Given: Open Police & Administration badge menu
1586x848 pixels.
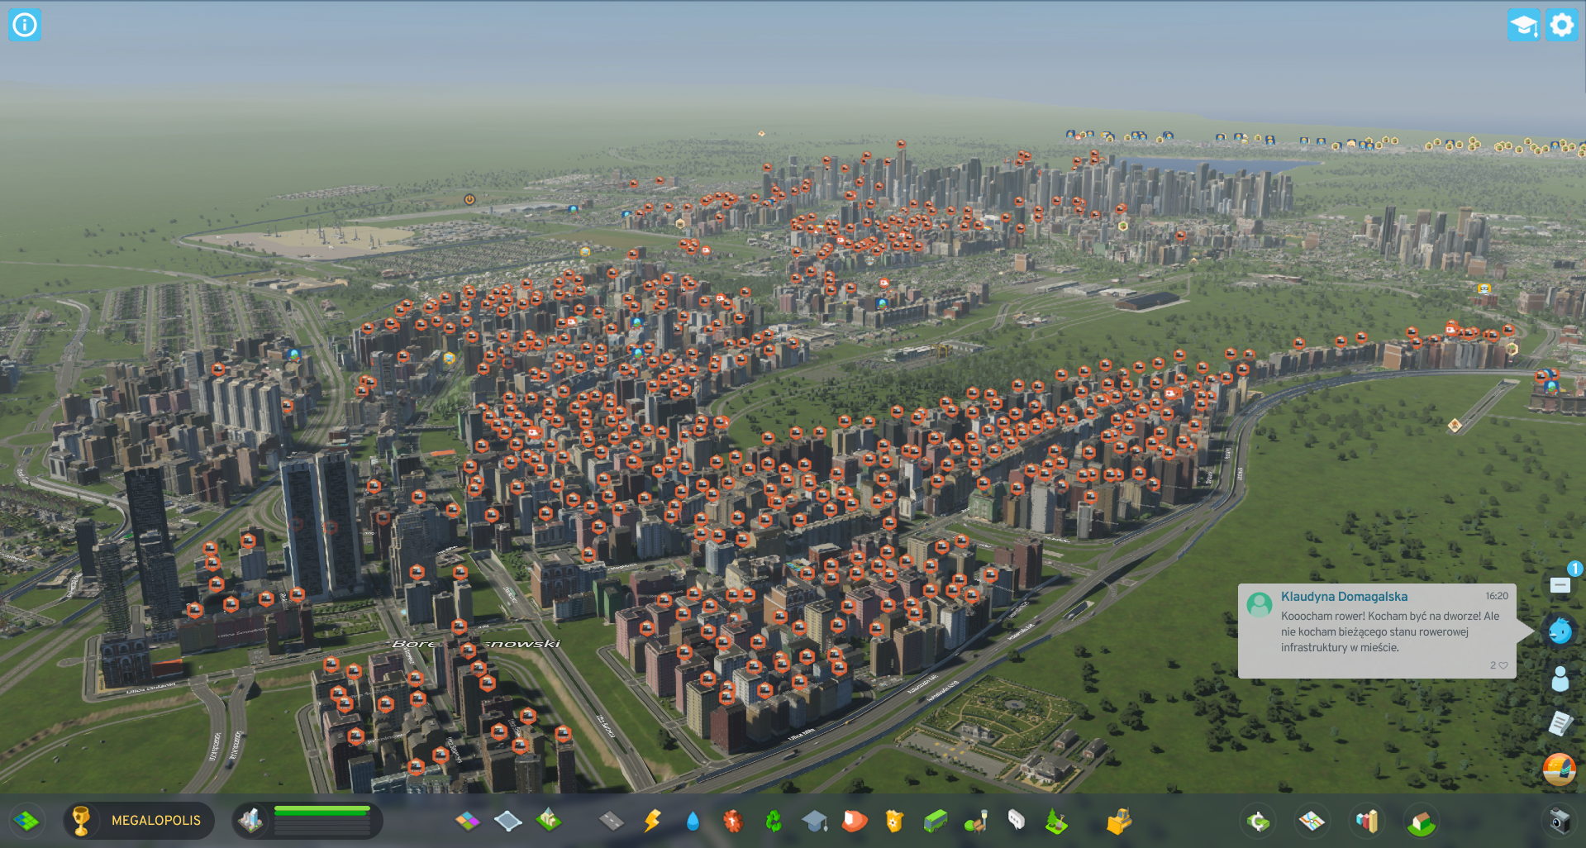Looking at the screenshot, I should (894, 821).
